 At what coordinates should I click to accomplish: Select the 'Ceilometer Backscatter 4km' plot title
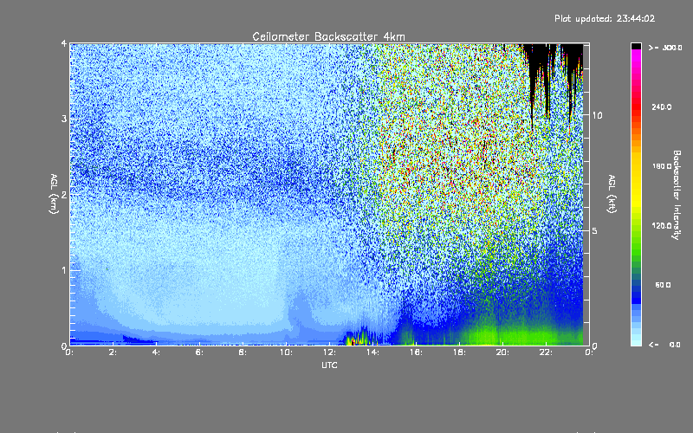tap(328, 36)
